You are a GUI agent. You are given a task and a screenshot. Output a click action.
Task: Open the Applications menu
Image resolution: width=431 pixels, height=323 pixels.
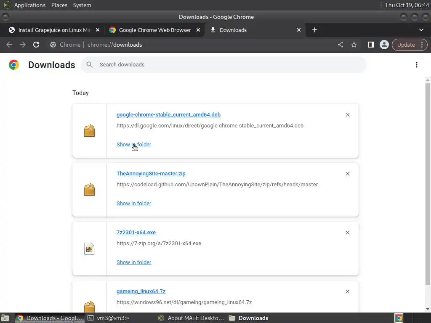point(30,5)
